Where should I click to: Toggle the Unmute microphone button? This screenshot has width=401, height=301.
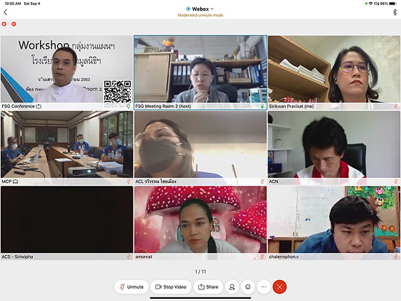point(131,286)
